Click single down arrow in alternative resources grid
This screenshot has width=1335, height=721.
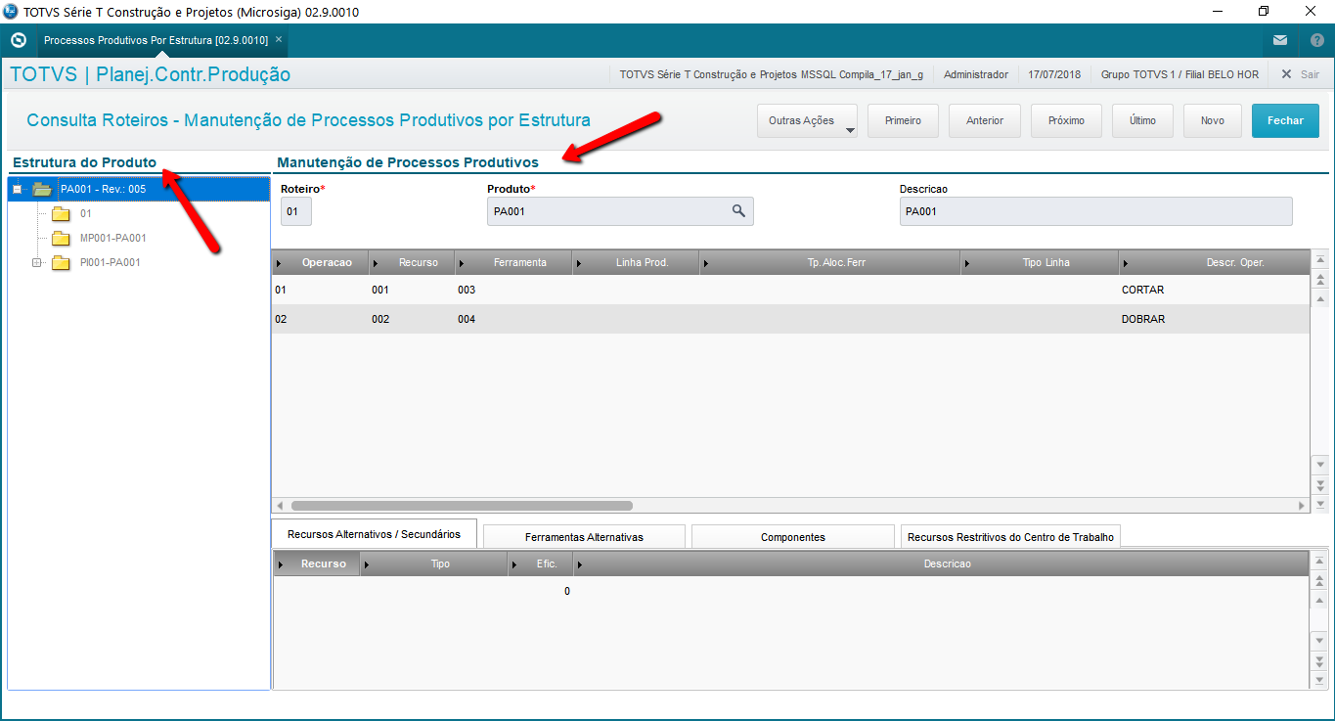click(x=1320, y=640)
